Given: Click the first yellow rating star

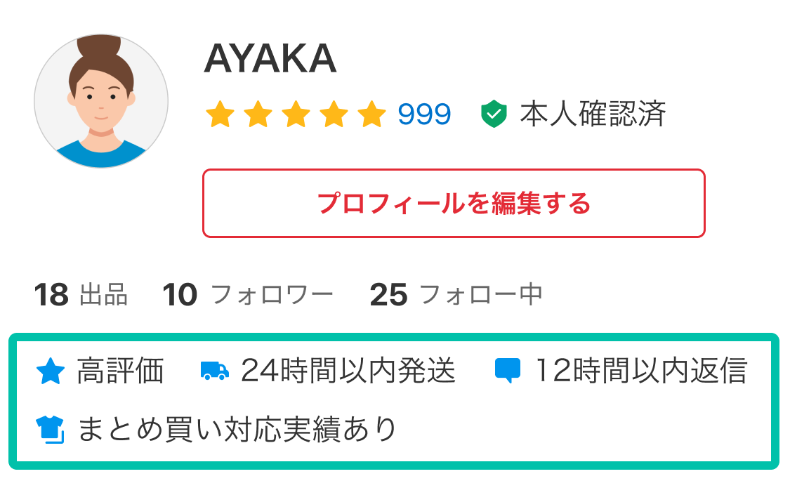Looking at the screenshot, I should tap(220, 114).
